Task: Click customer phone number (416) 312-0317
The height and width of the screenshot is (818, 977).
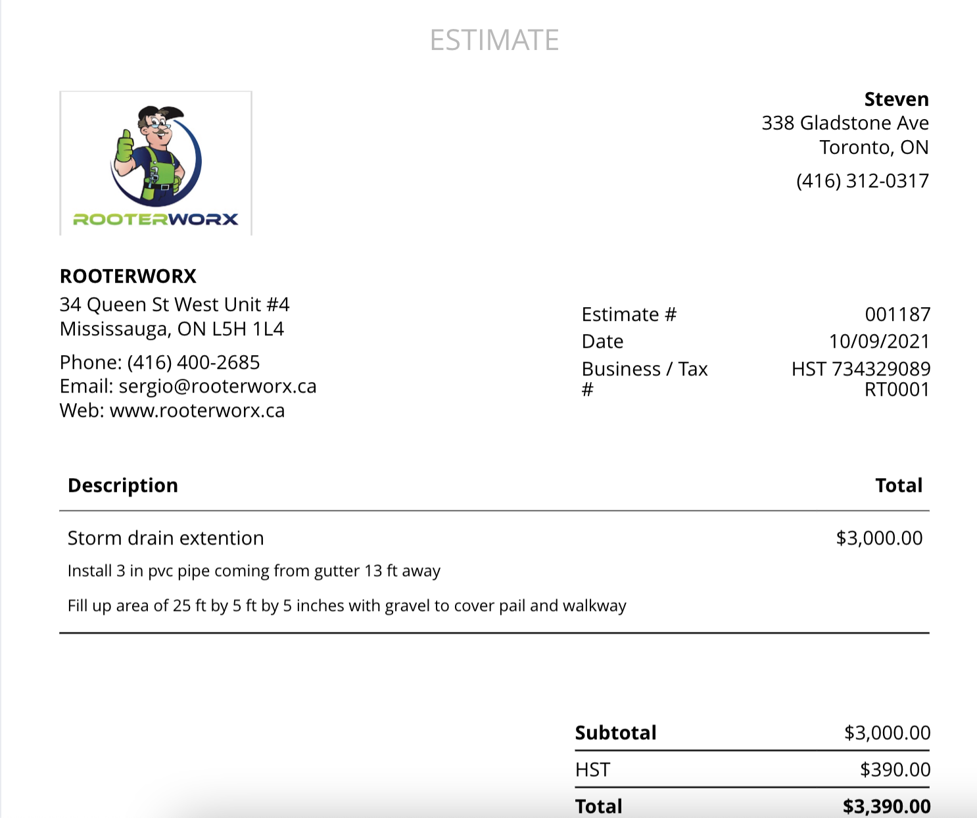Action: (x=862, y=181)
